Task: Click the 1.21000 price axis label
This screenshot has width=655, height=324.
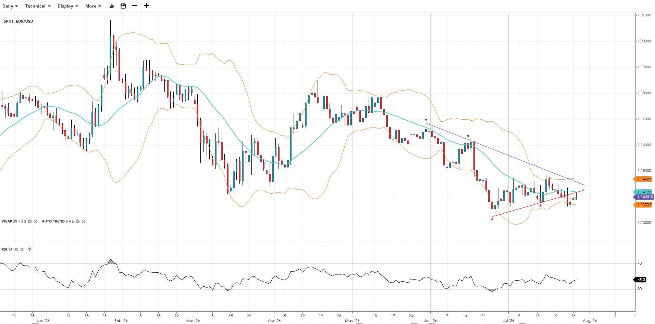Action: (644, 15)
